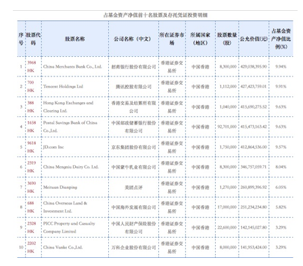Screen dimensions: 303x266
Task: Click 中国蒙牛乳业有限公司 cell
Action: point(134,167)
